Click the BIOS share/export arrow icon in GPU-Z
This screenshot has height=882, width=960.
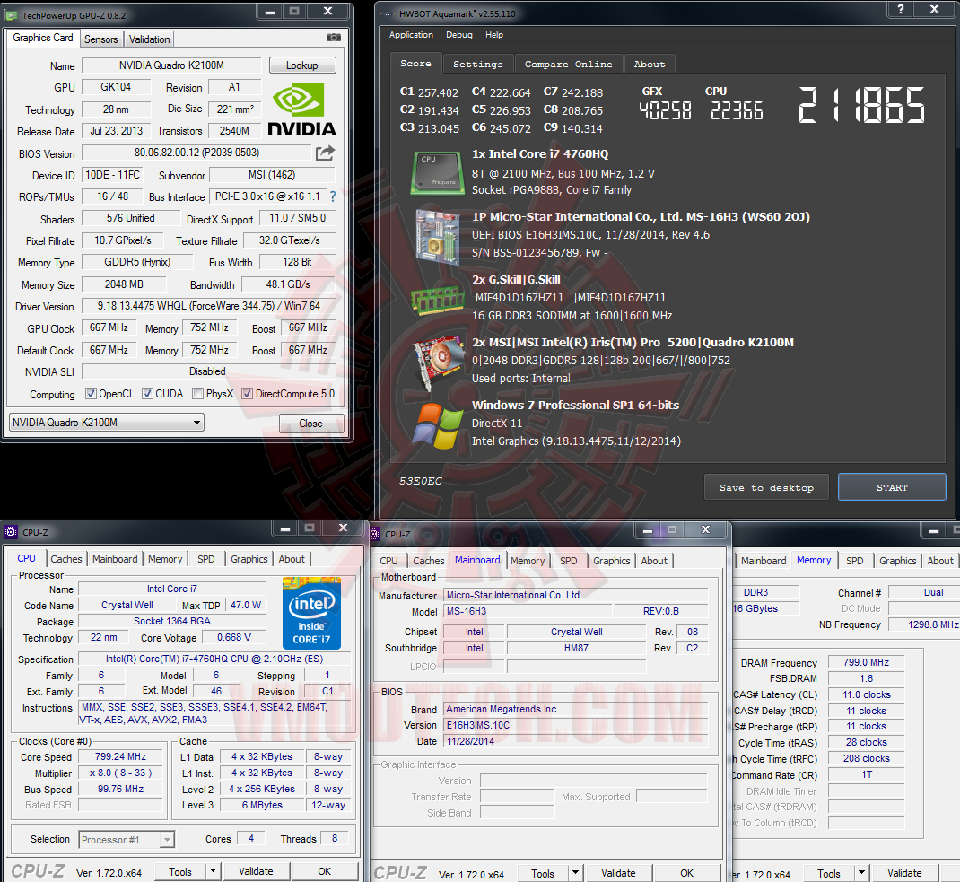click(325, 153)
